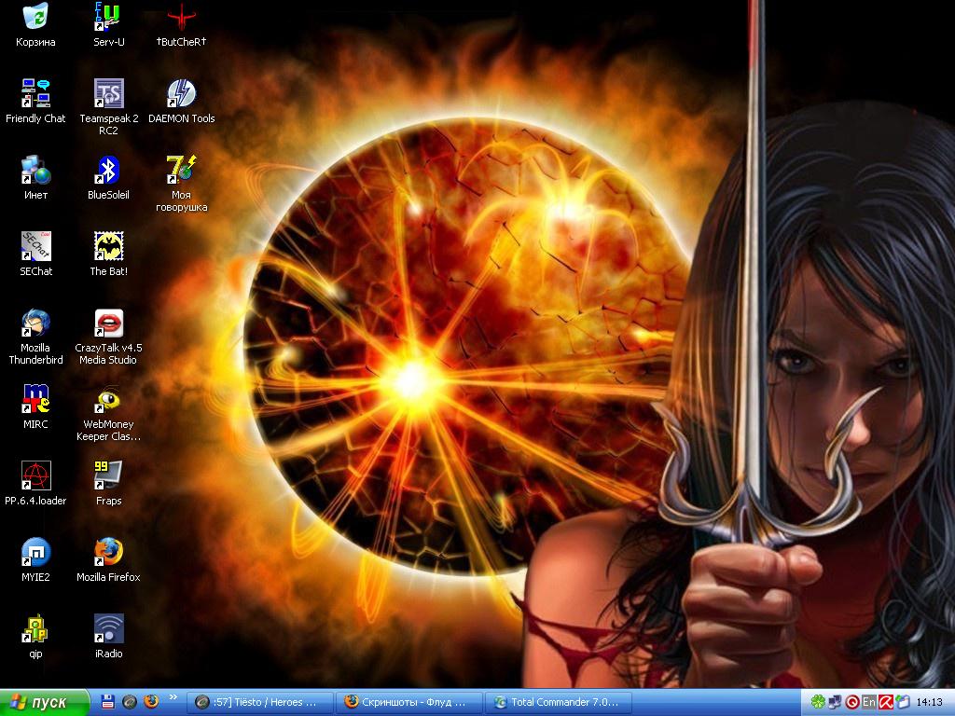Click the network monitors tray icon

click(x=835, y=702)
